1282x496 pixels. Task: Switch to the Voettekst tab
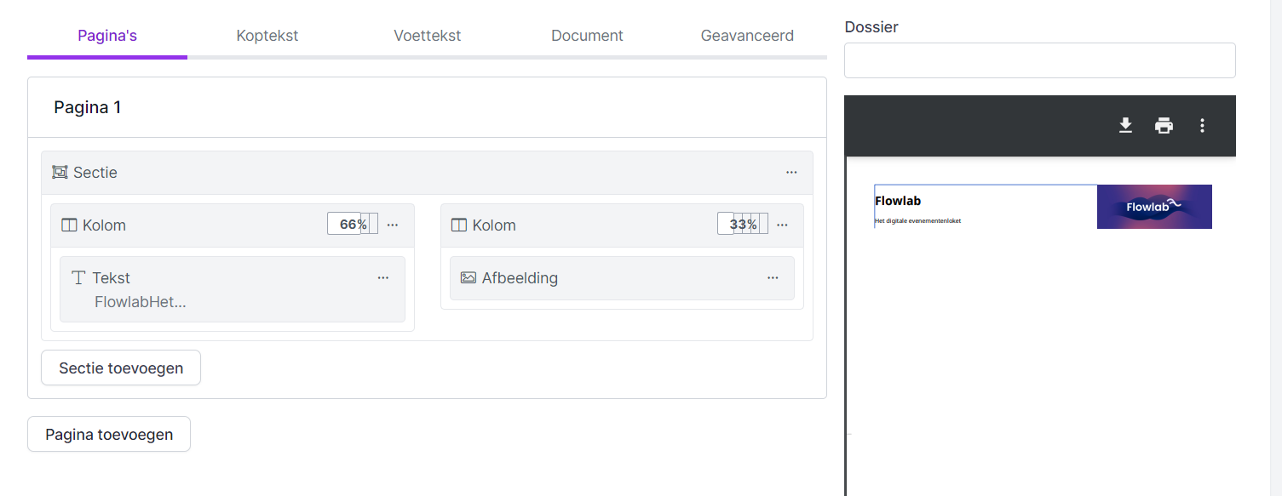[x=428, y=36]
